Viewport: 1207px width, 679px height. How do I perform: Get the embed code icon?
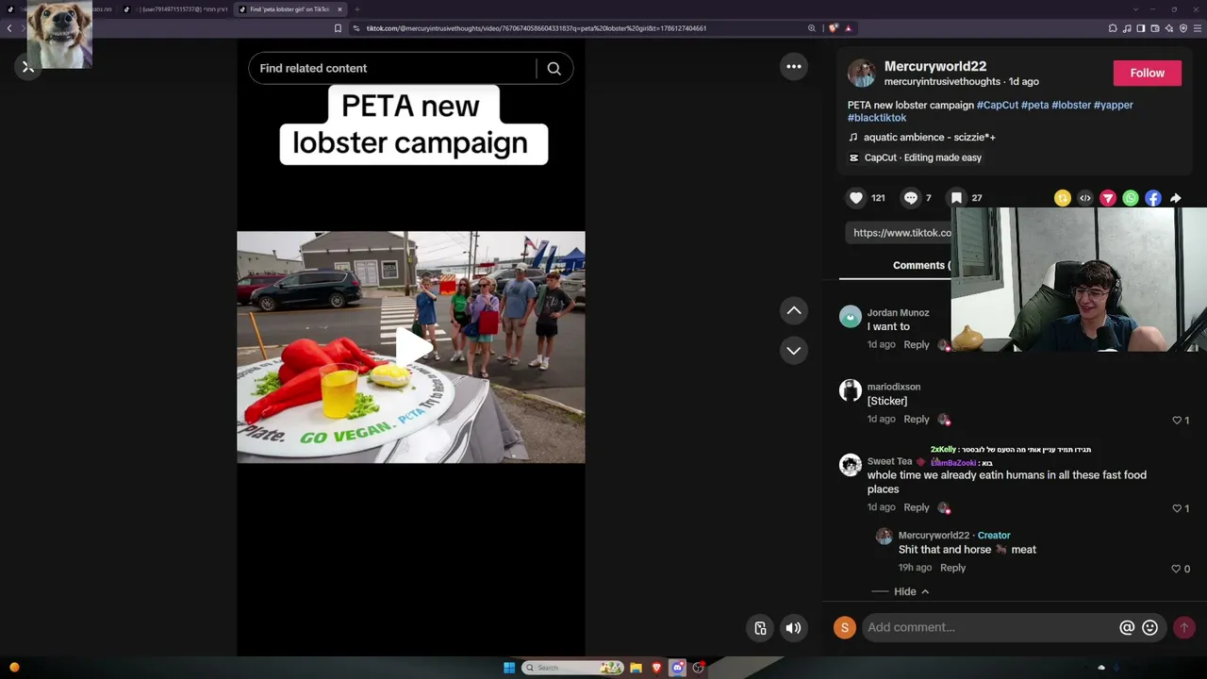pos(1085,198)
